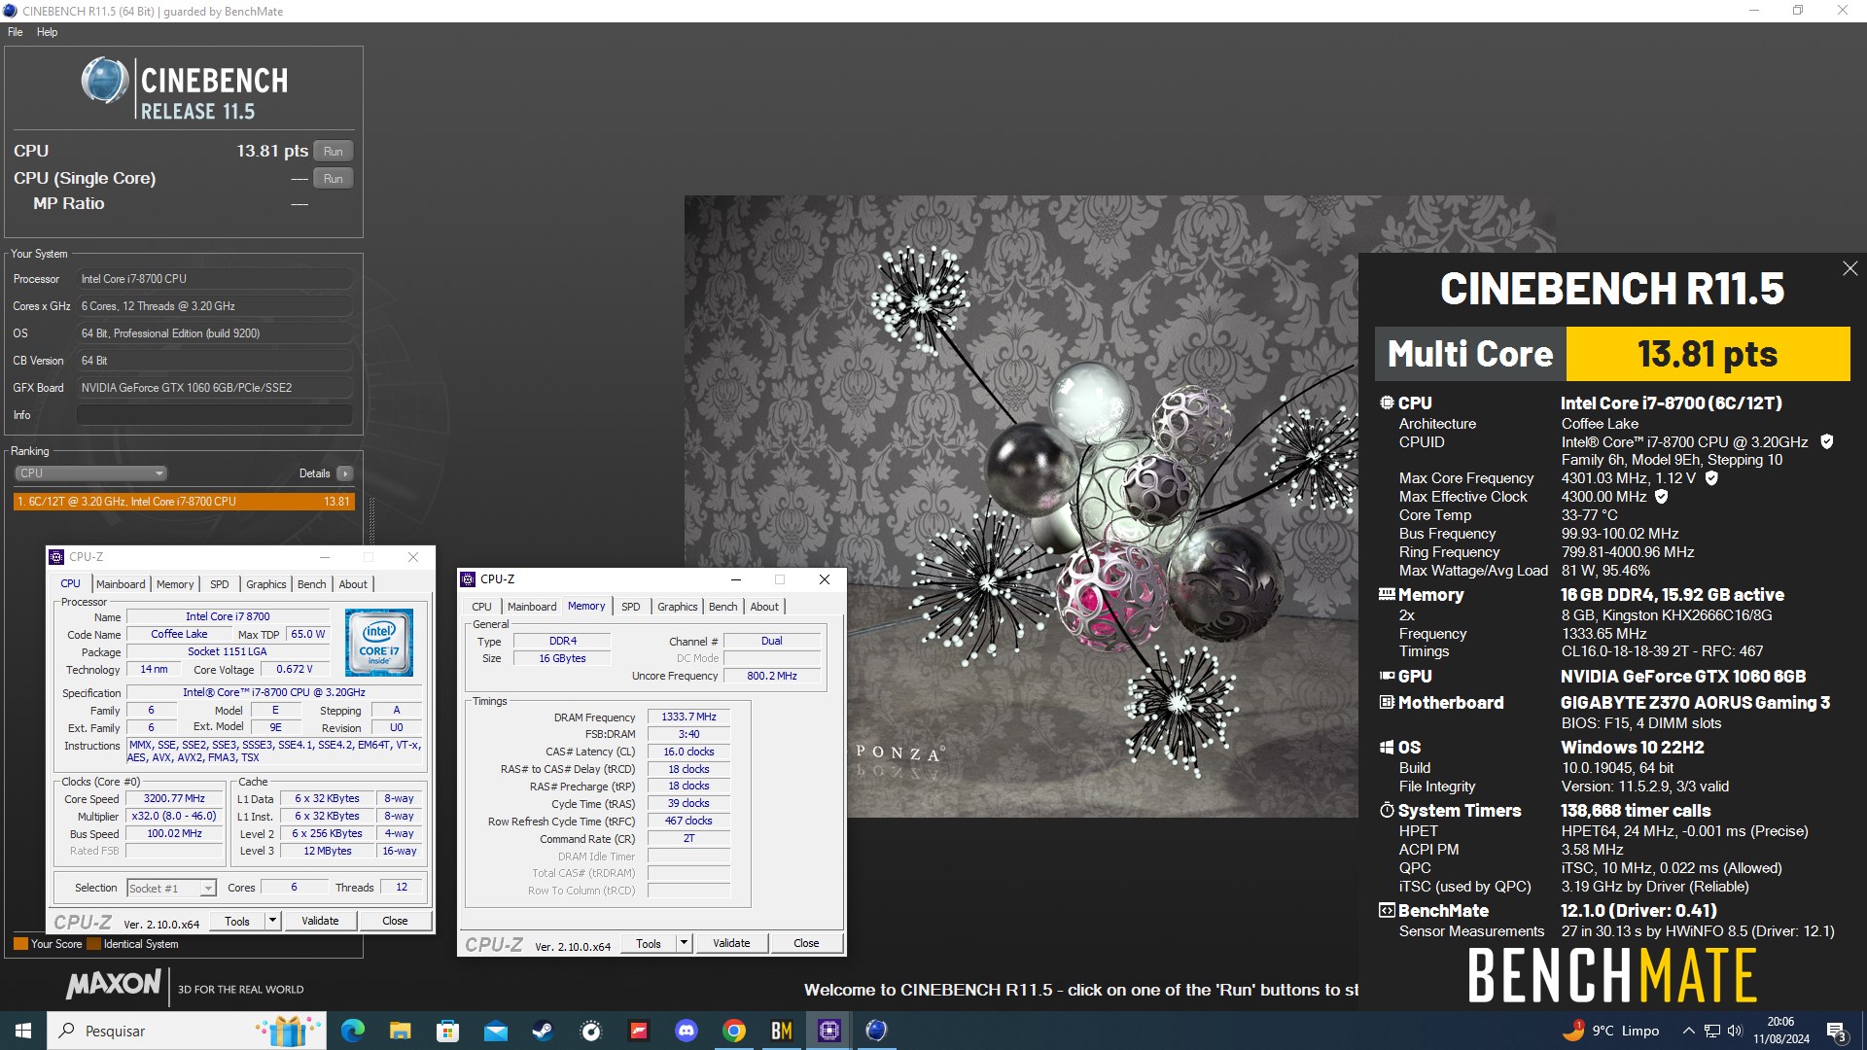The height and width of the screenshot is (1050, 1867).
Task: Open Bench tab in right CPU-Z window
Action: pos(722,607)
